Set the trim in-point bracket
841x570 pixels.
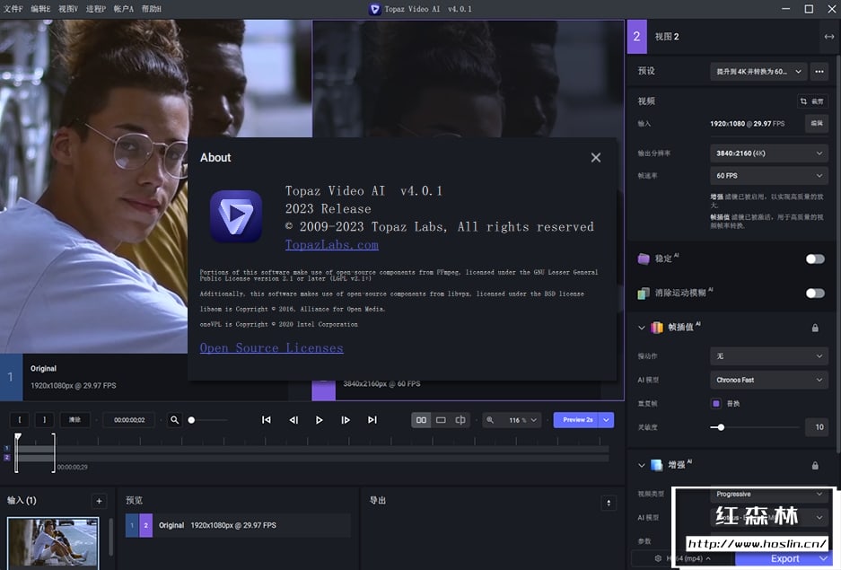pyautogui.click(x=20, y=420)
